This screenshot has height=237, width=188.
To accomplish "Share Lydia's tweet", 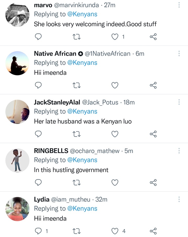I will (x=153, y=231).
